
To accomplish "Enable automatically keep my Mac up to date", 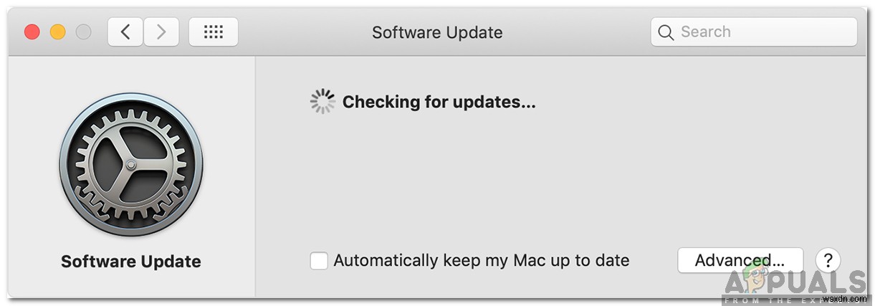I will pyautogui.click(x=319, y=261).
